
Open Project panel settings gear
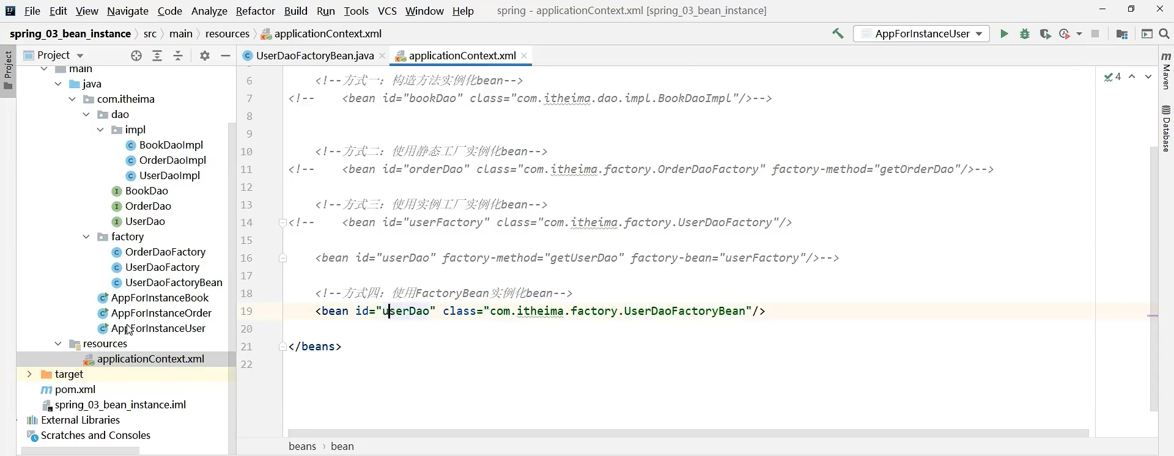click(205, 56)
